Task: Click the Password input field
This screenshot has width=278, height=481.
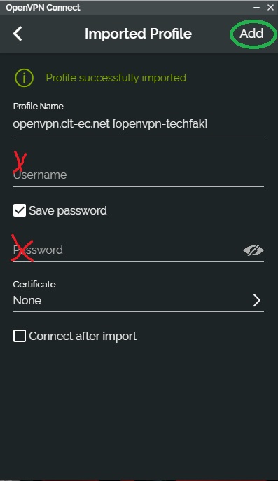Action: 127,250
